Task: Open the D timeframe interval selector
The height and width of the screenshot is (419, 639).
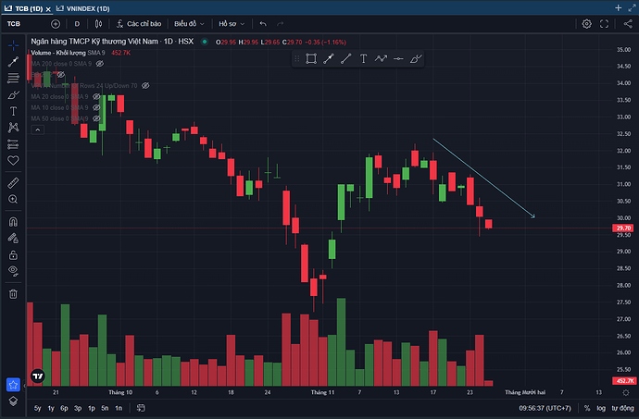Action: (x=77, y=23)
